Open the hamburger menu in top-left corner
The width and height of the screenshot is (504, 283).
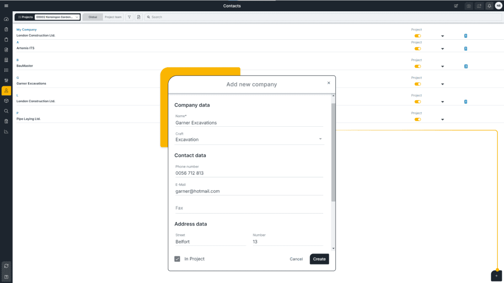6,5
